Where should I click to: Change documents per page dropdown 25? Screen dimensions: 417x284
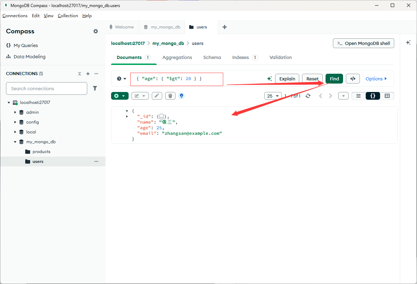pos(273,96)
